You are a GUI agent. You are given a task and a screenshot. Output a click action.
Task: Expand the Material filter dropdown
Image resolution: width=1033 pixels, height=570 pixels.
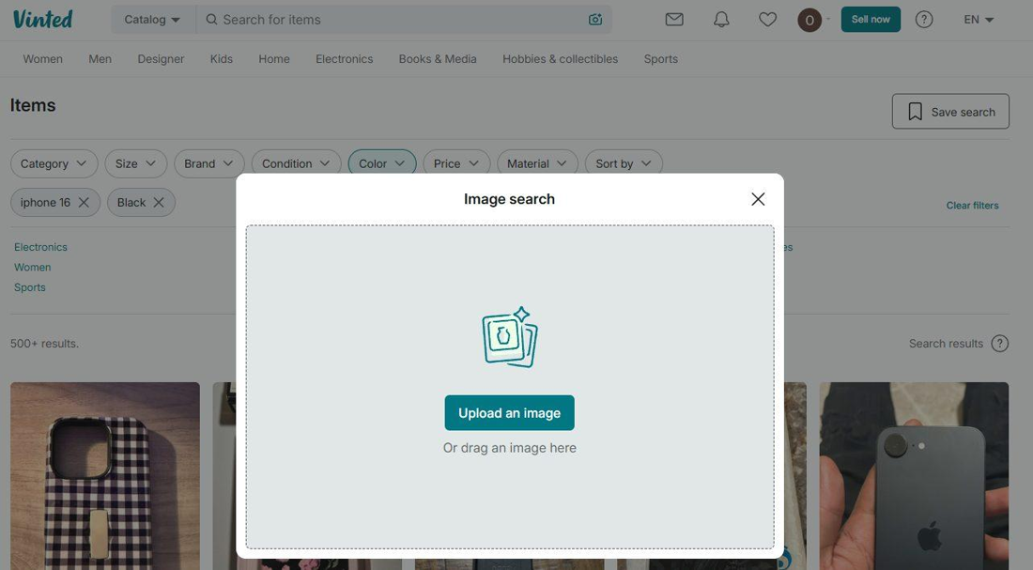[x=537, y=163]
